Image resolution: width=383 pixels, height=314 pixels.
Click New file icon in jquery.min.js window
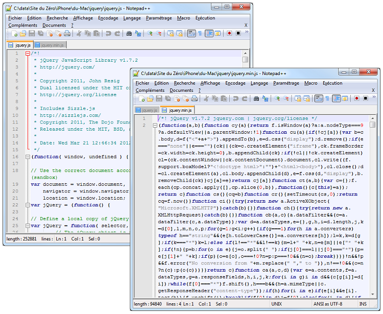pos(141,99)
